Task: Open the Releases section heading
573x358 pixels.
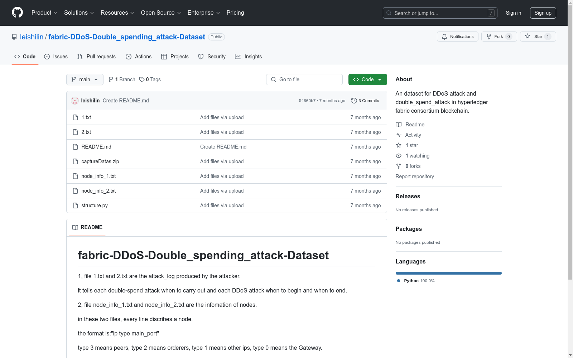Action: coord(408,196)
